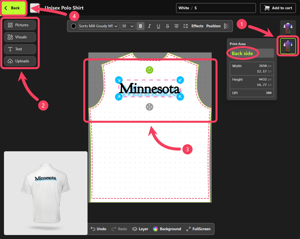
Task: Open the Position menu
Action: (x=213, y=26)
